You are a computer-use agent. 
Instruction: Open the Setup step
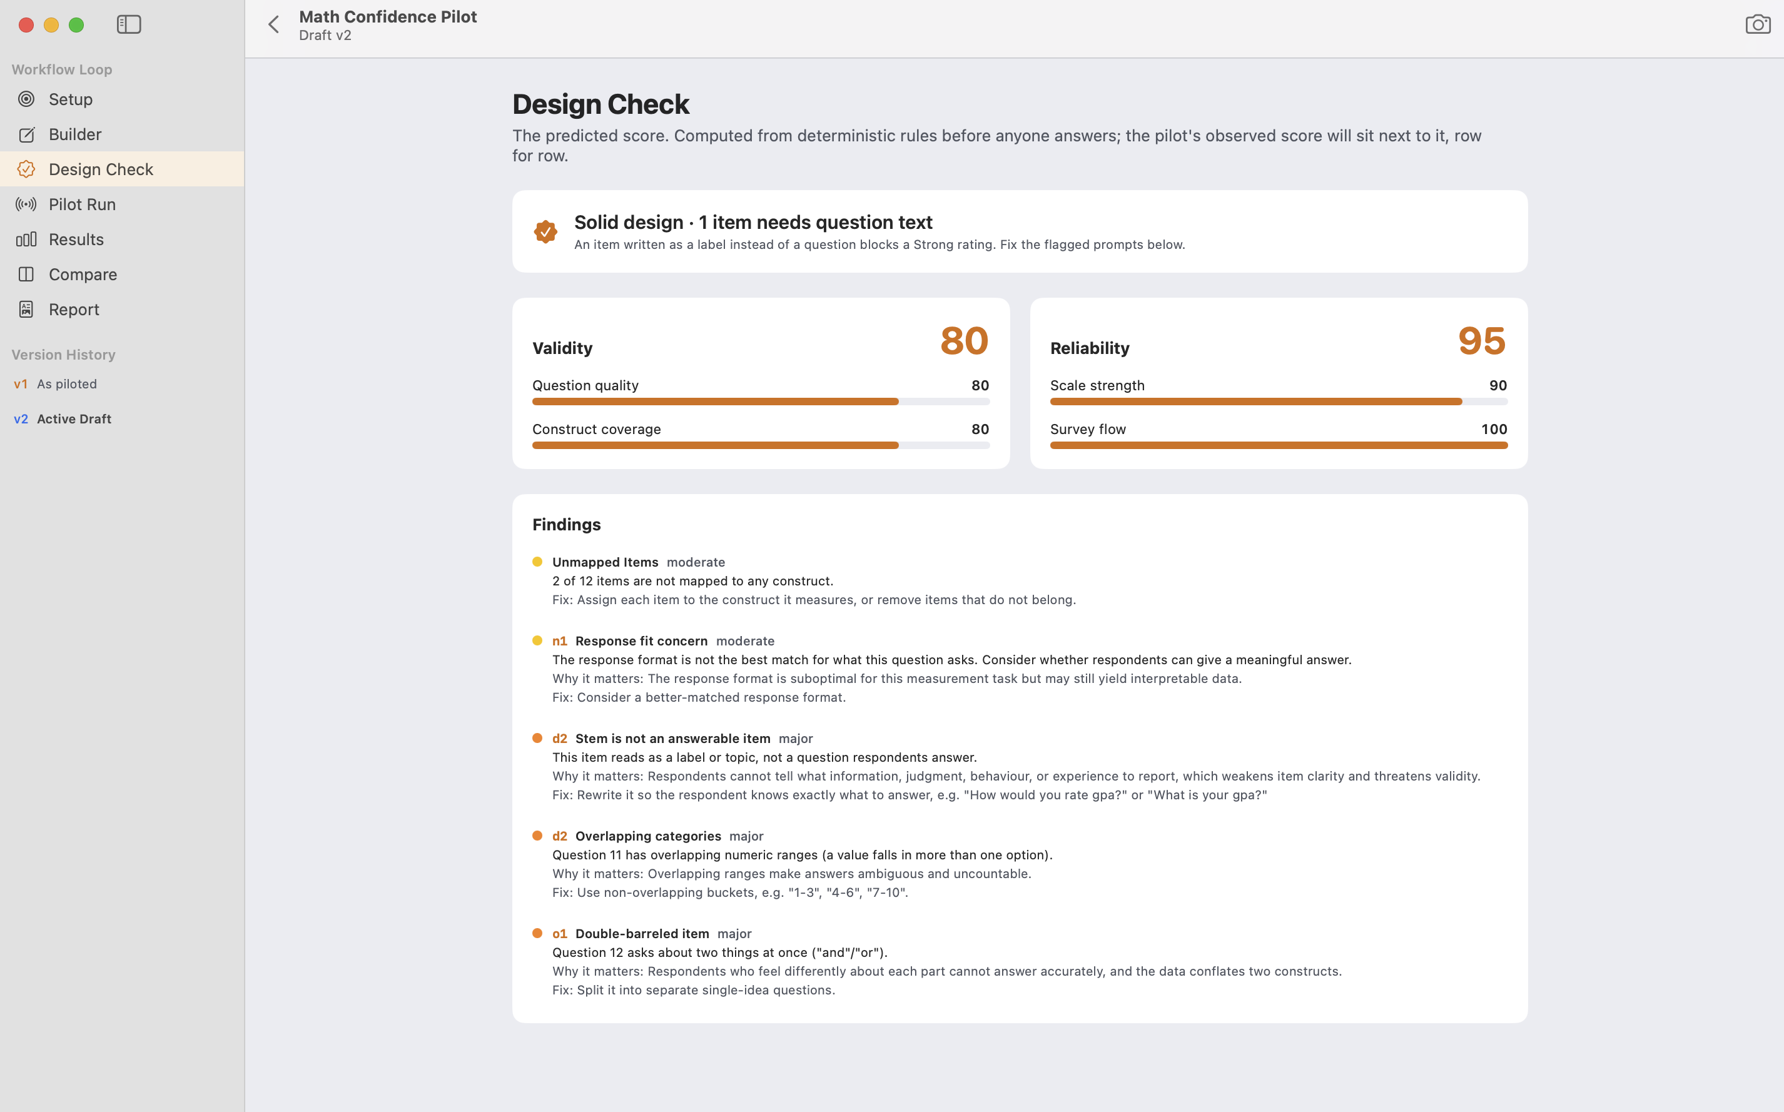point(122,99)
